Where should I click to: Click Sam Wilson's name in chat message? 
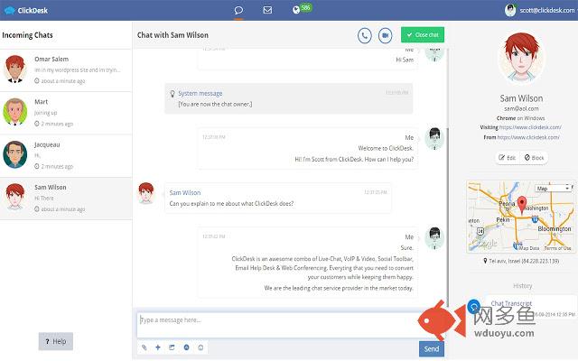pos(184,192)
